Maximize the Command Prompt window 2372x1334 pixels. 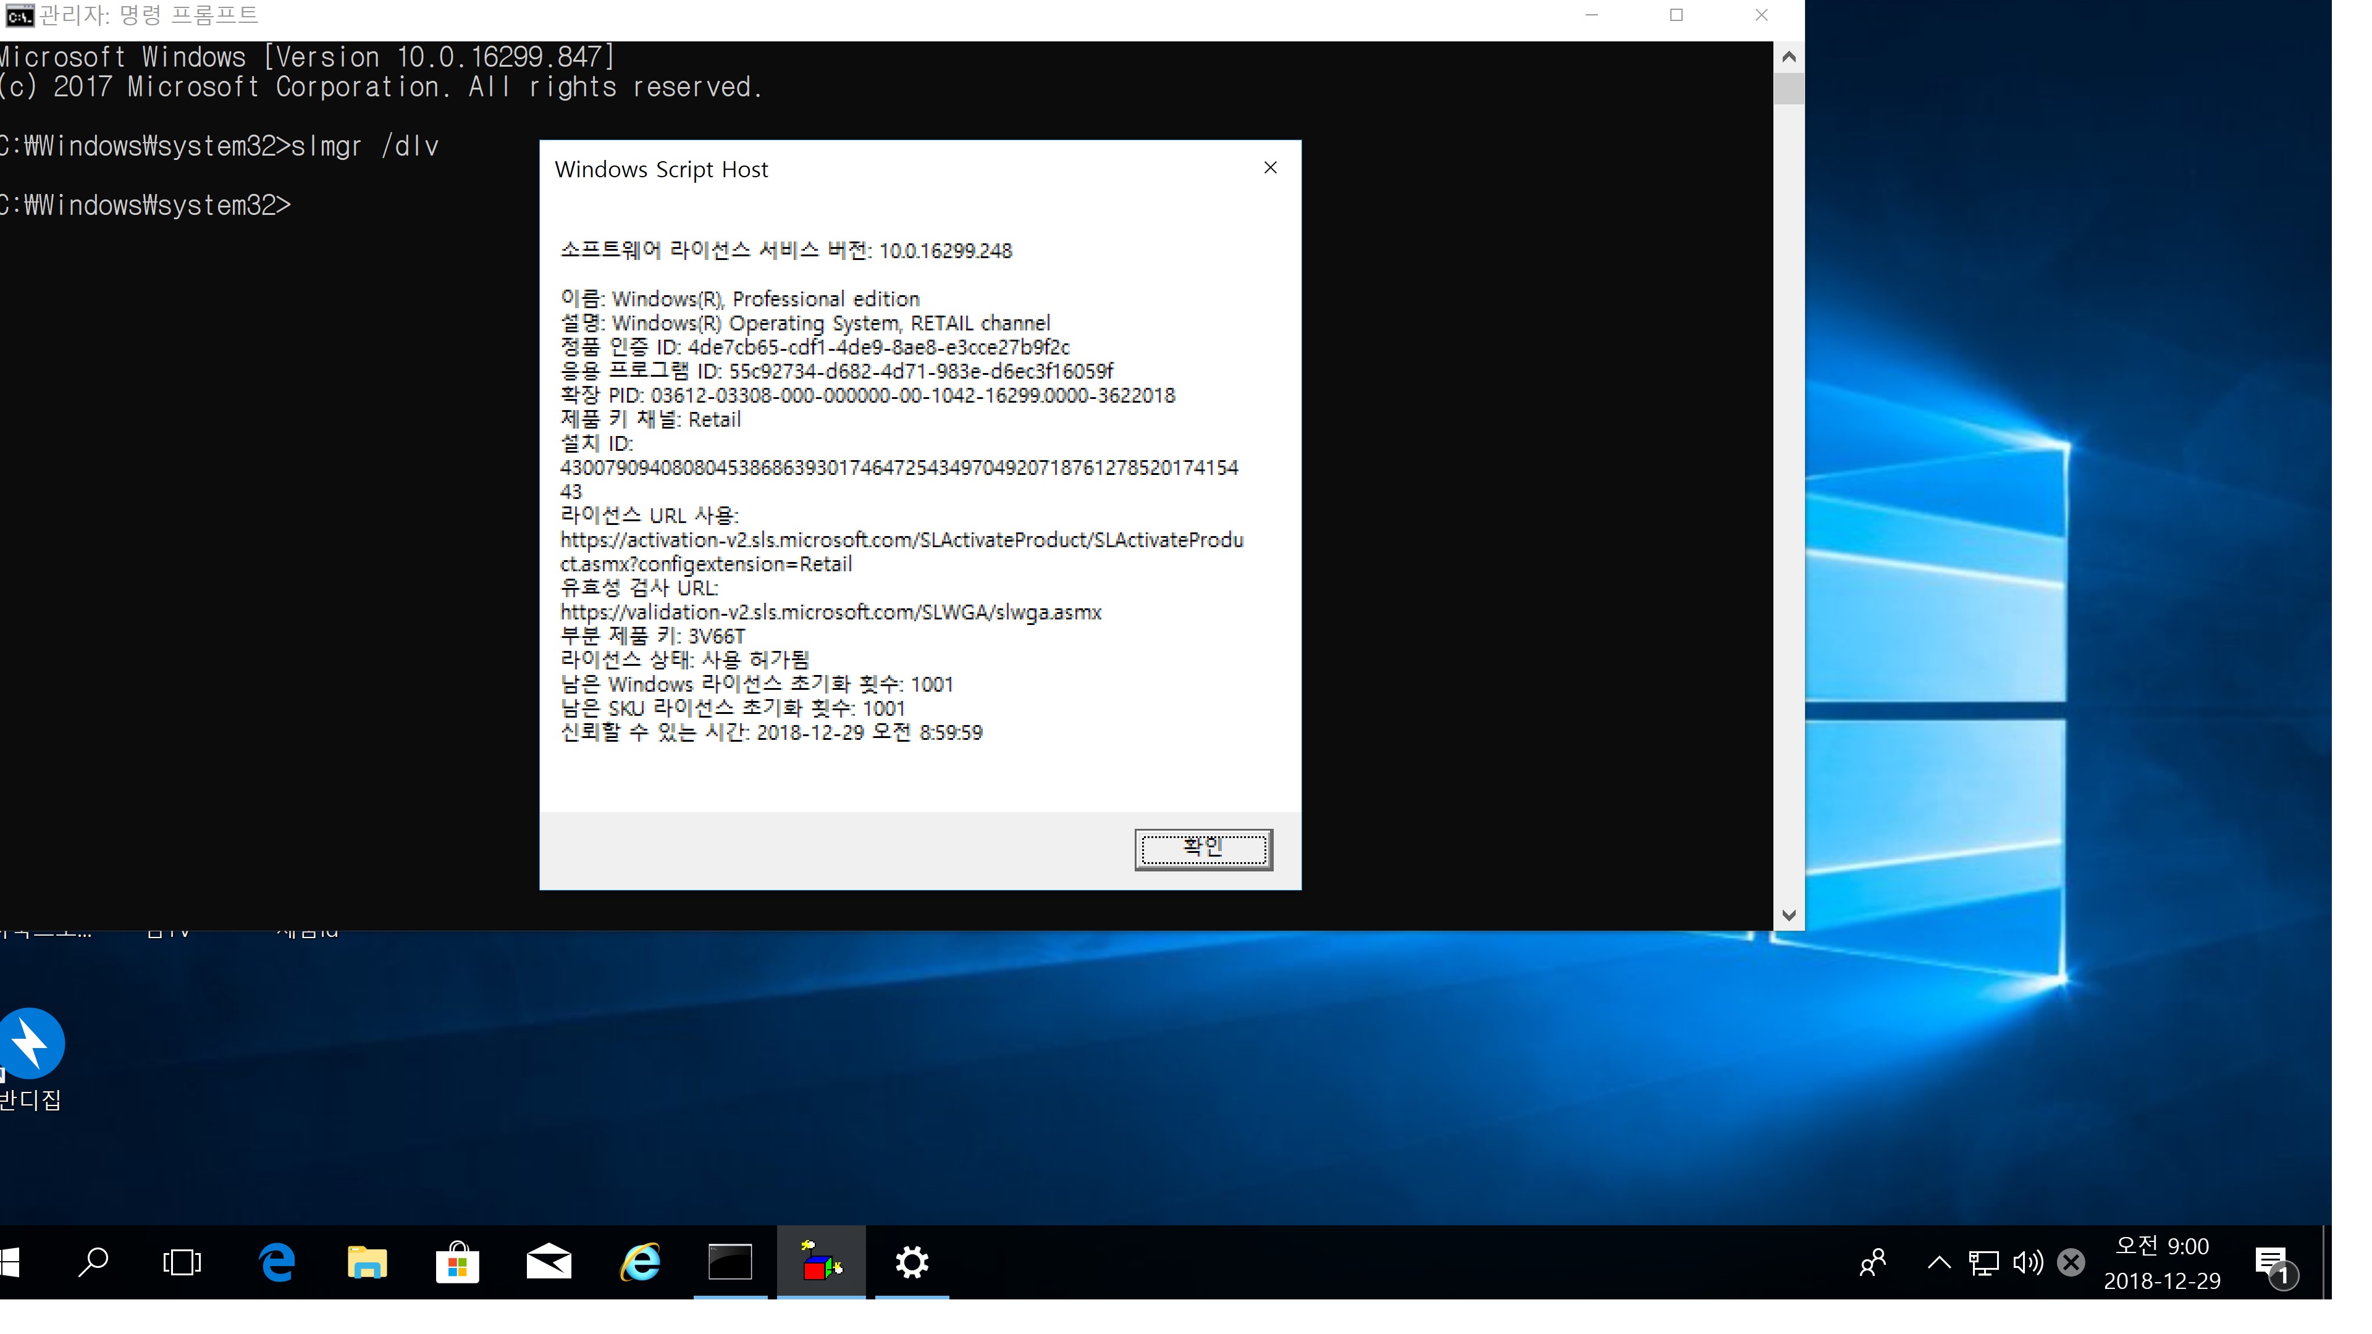(x=1676, y=15)
